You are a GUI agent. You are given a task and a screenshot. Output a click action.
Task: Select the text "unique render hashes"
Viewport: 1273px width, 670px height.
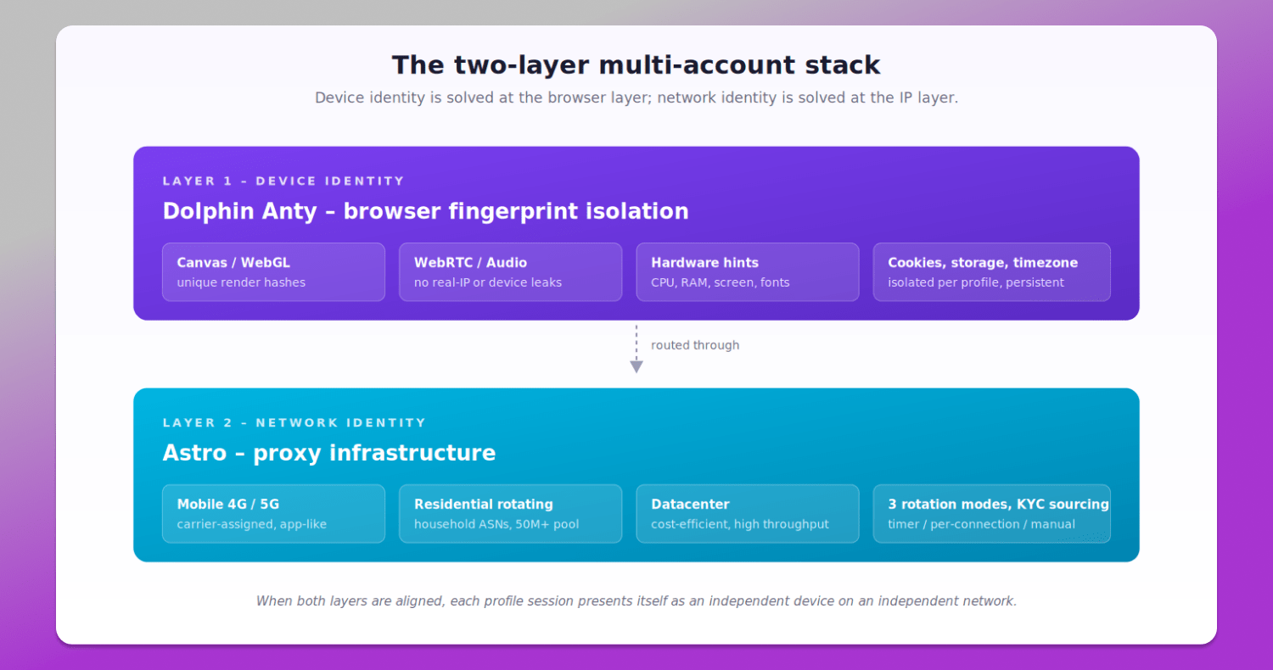[241, 282]
